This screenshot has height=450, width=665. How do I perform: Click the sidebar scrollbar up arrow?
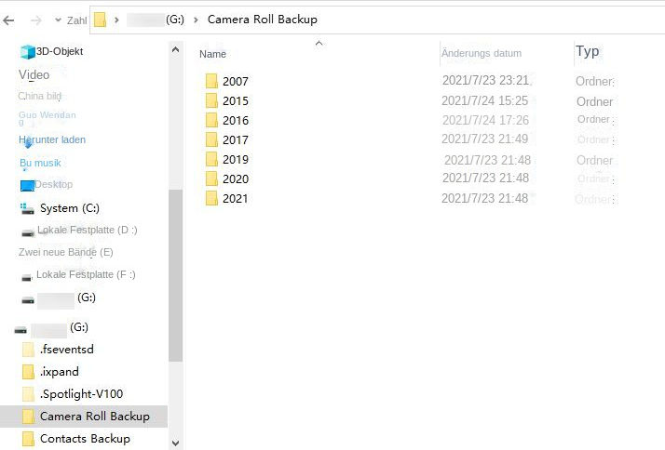pyautogui.click(x=176, y=49)
